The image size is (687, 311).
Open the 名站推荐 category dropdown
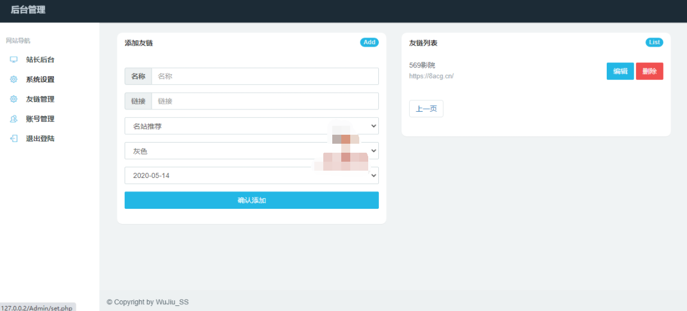click(251, 126)
